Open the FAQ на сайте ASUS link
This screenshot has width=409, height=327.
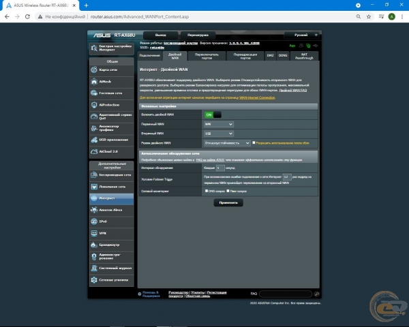(210, 160)
